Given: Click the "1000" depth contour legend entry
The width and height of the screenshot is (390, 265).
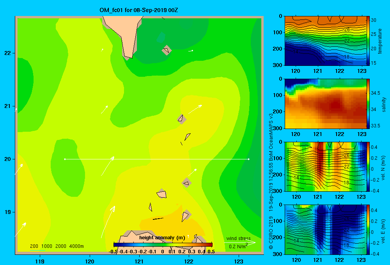Looking at the screenshot, I should tap(47, 246).
